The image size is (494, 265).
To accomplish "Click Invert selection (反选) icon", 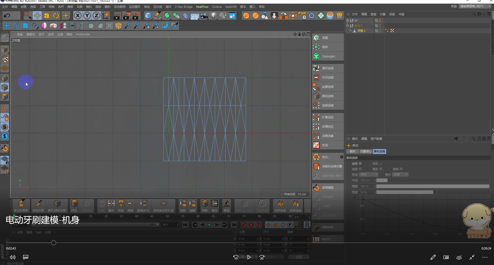I will (x=316, y=145).
